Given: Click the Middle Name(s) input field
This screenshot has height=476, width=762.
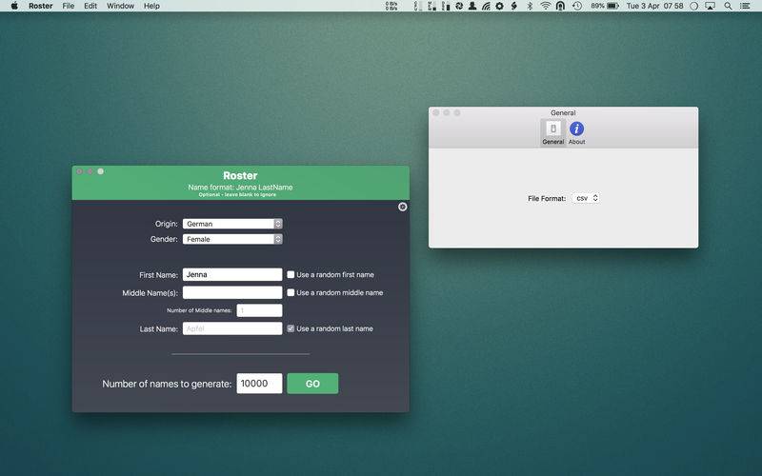Looking at the screenshot, I should point(232,292).
